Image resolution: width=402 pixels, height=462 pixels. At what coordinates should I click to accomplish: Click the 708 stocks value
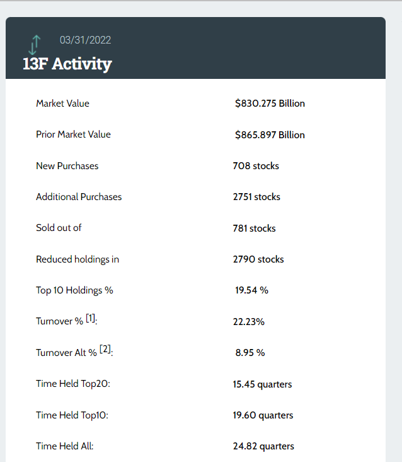coord(256,166)
